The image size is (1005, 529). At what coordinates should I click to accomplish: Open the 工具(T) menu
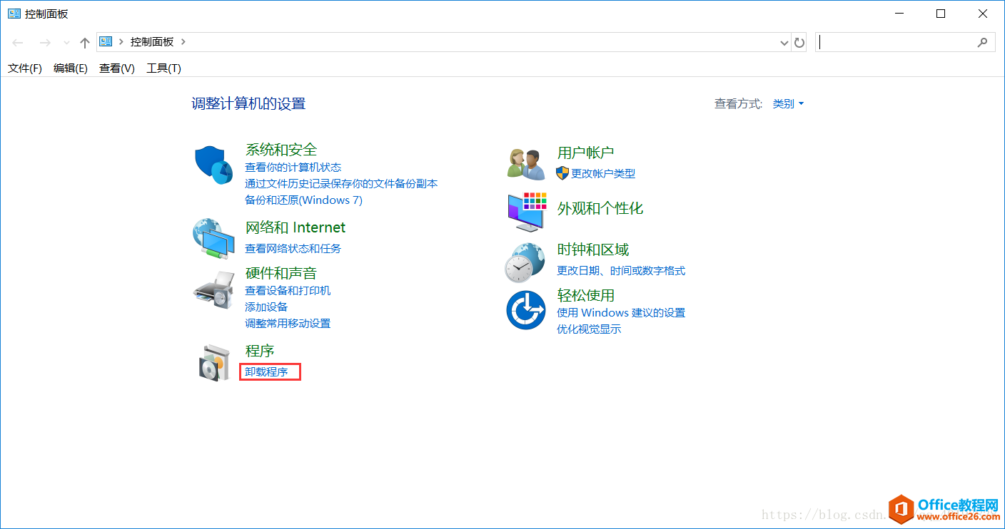click(x=163, y=68)
